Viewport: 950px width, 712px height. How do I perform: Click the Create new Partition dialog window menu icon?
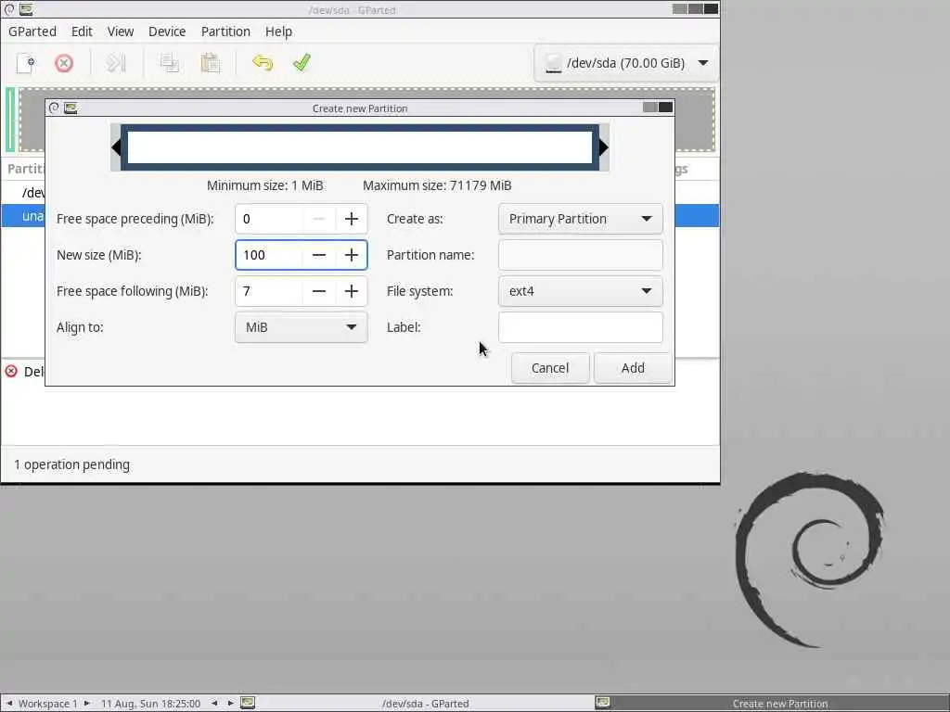pos(54,108)
